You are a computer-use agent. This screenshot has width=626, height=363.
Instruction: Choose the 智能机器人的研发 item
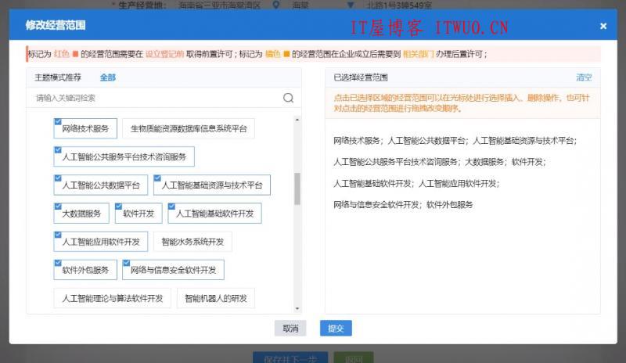(215, 298)
